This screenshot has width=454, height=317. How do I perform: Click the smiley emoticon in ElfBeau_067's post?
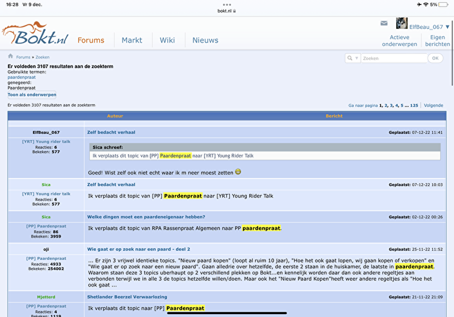click(238, 172)
